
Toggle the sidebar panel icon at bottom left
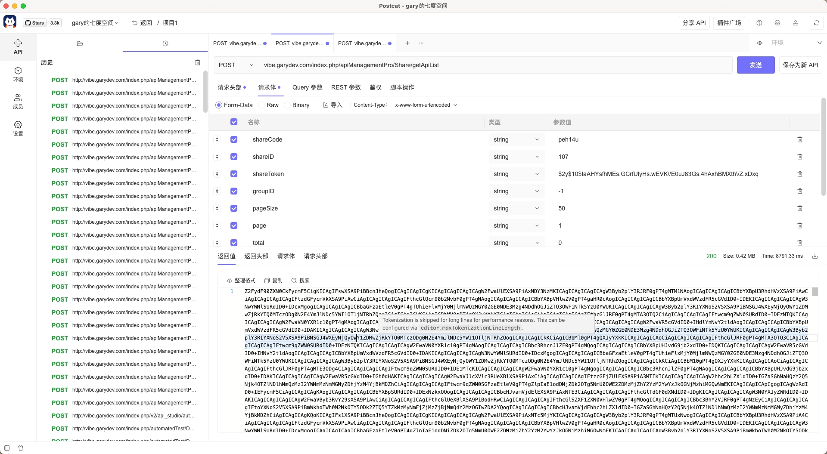[x=7, y=448]
